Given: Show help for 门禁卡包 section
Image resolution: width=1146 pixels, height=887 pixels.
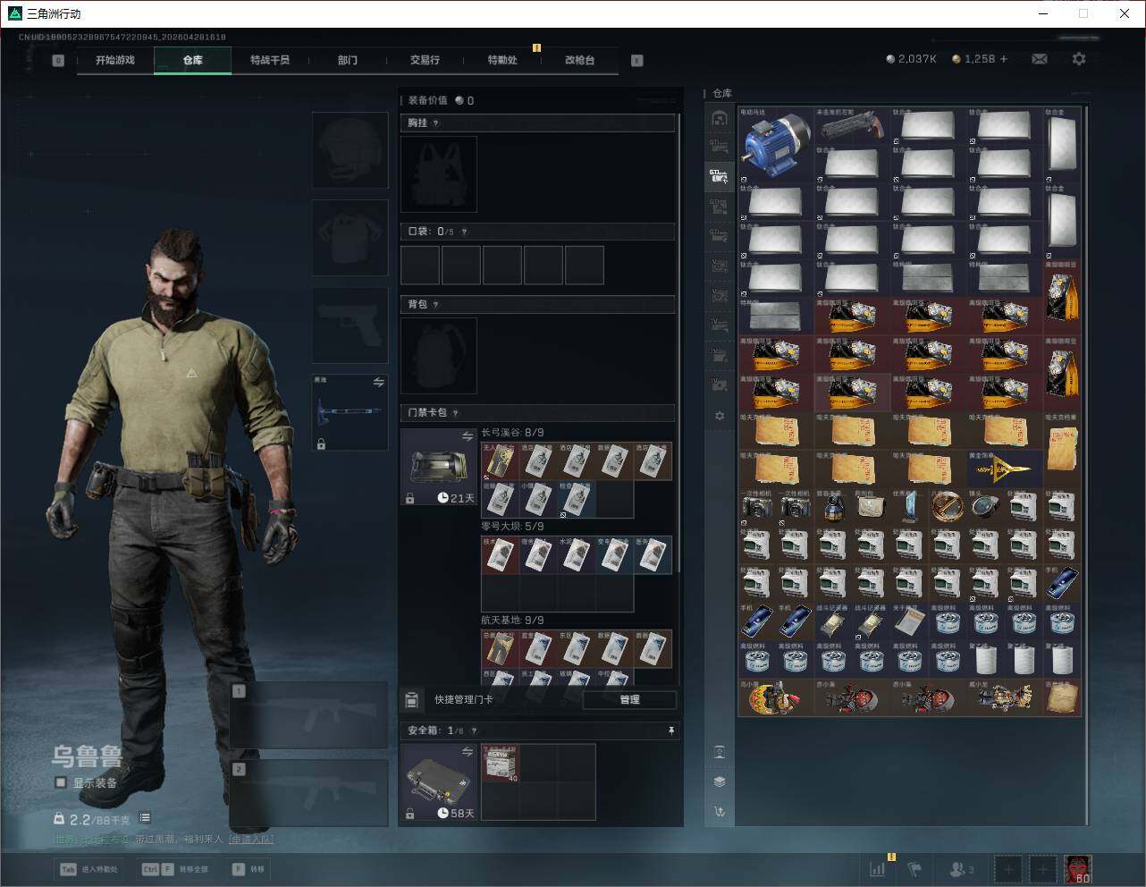Looking at the screenshot, I should tap(456, 413).
